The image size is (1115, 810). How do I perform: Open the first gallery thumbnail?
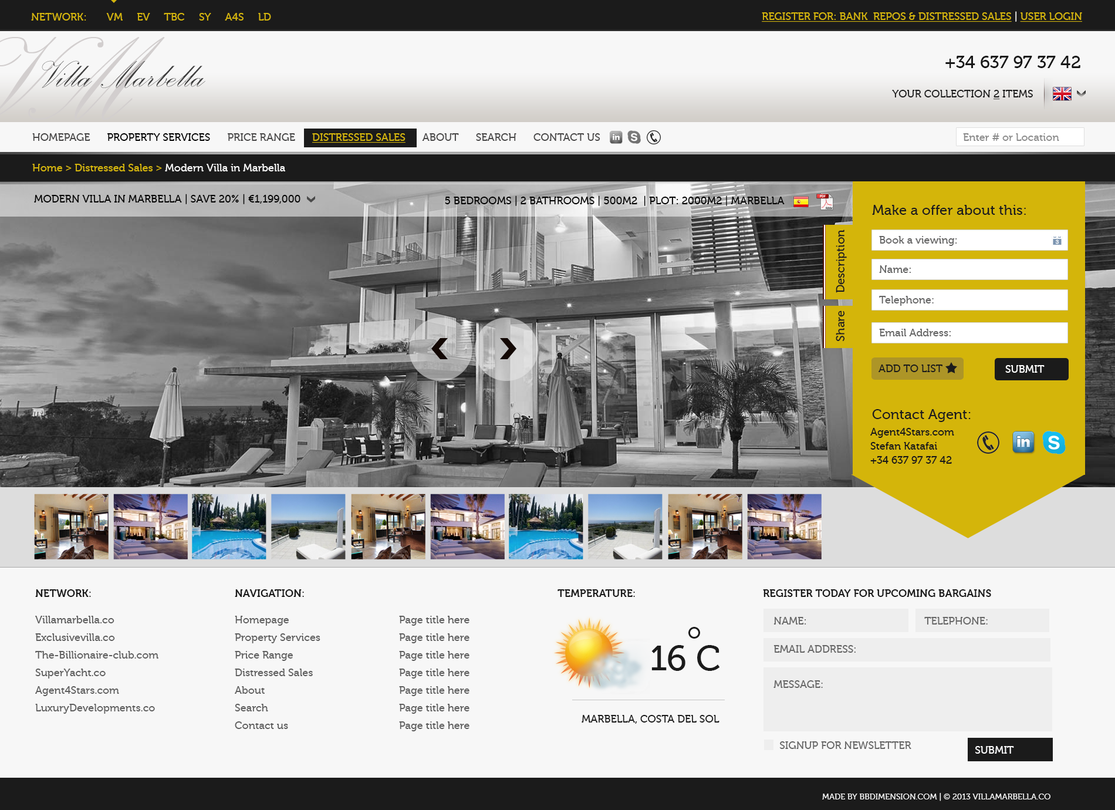pyautogui.click(x=72, y=526)
